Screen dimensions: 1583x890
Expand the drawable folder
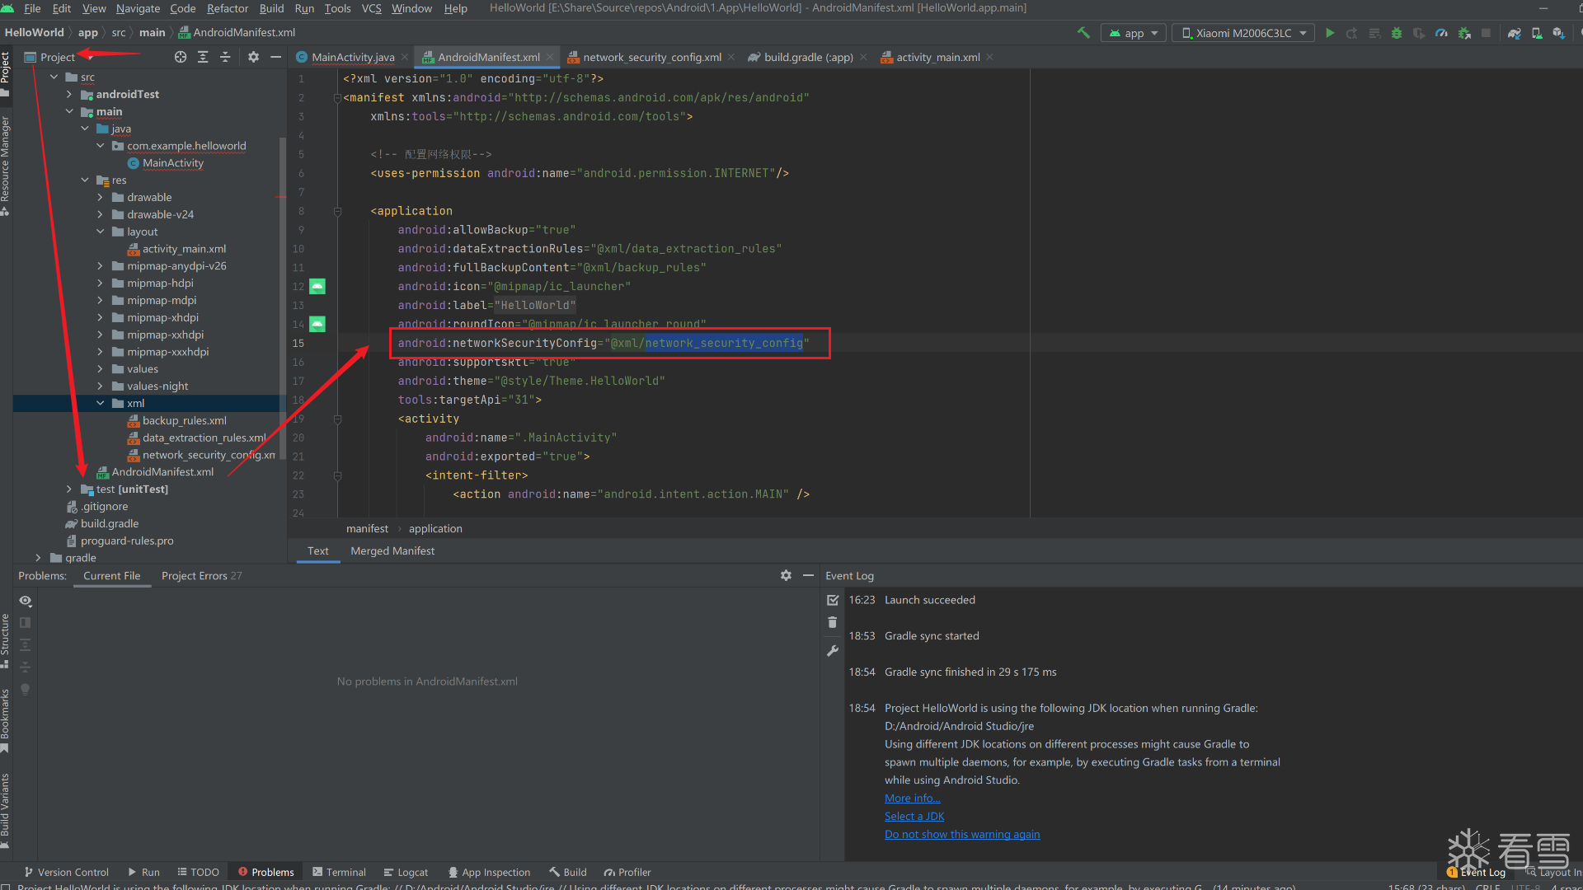(101, 197)
